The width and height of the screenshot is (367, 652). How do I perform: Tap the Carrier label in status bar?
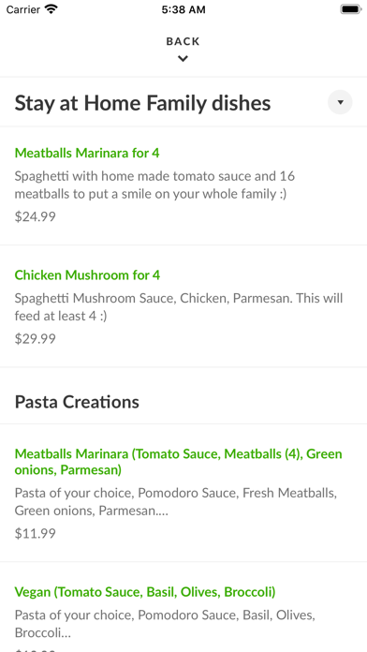(22, 9)
